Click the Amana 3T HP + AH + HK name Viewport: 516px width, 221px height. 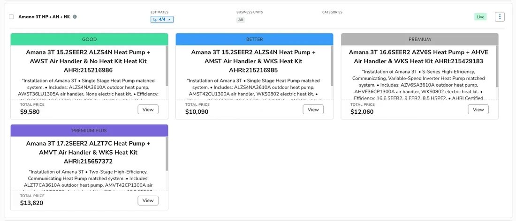pos(44,17)
